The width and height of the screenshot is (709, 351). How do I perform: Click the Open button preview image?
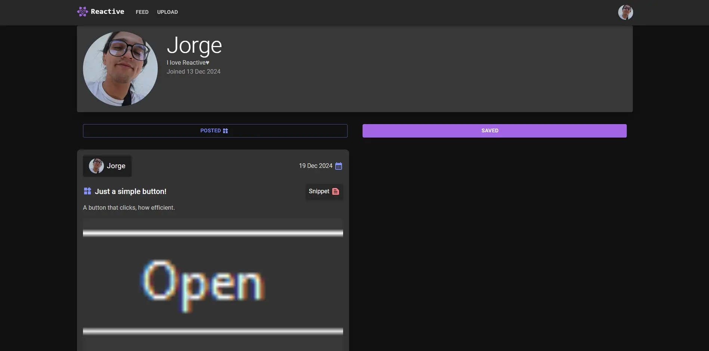point(213,285)
